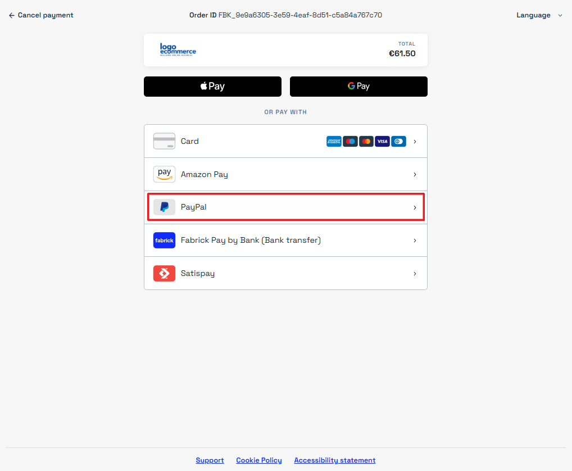Open the Support link

210,460
